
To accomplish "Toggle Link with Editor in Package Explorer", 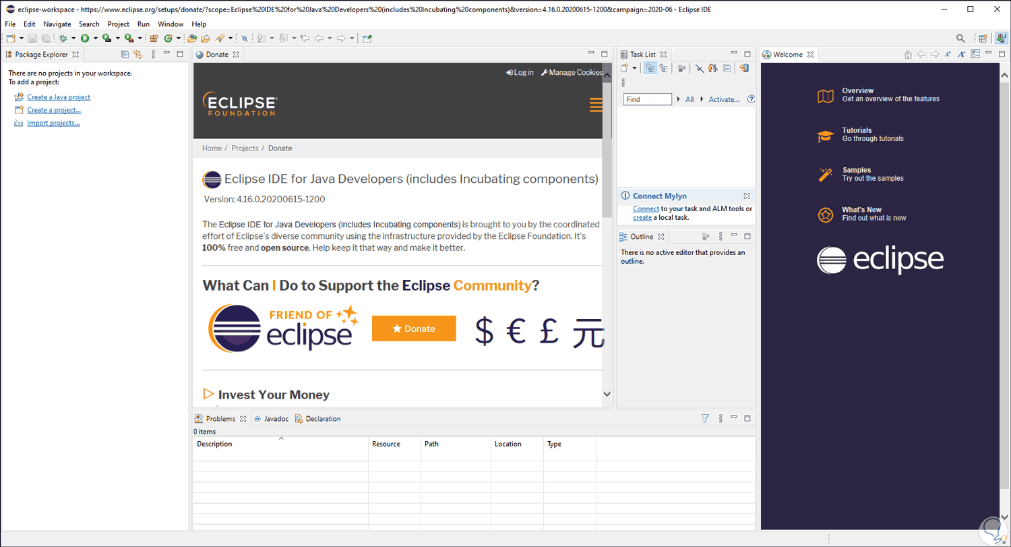I will click(x=138, y=55).
